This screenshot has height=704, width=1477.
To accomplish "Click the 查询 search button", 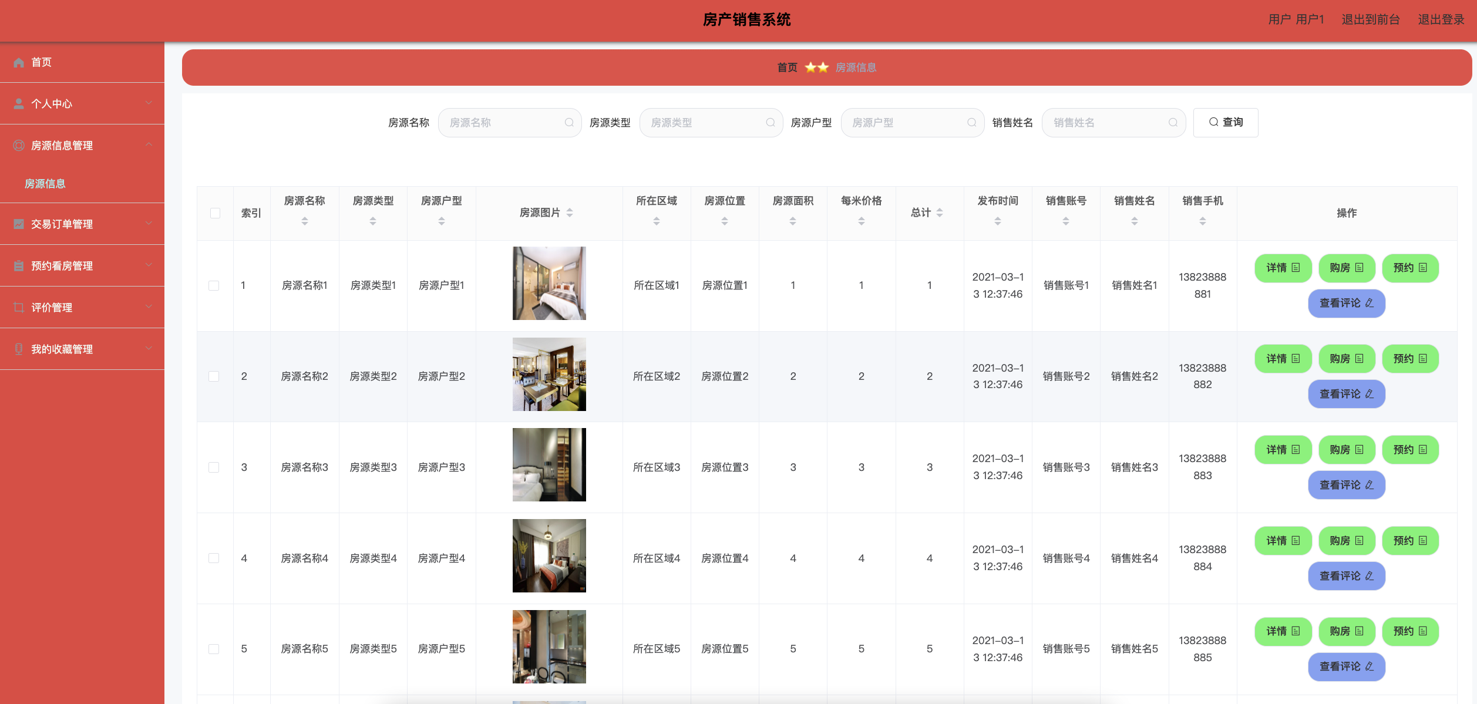I will (x=1226, y=123).
